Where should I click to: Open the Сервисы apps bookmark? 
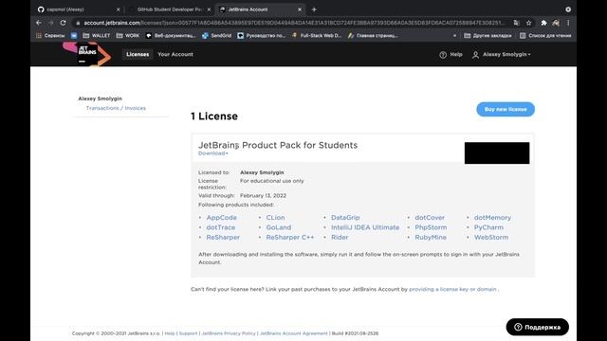[x=50, y=36]
